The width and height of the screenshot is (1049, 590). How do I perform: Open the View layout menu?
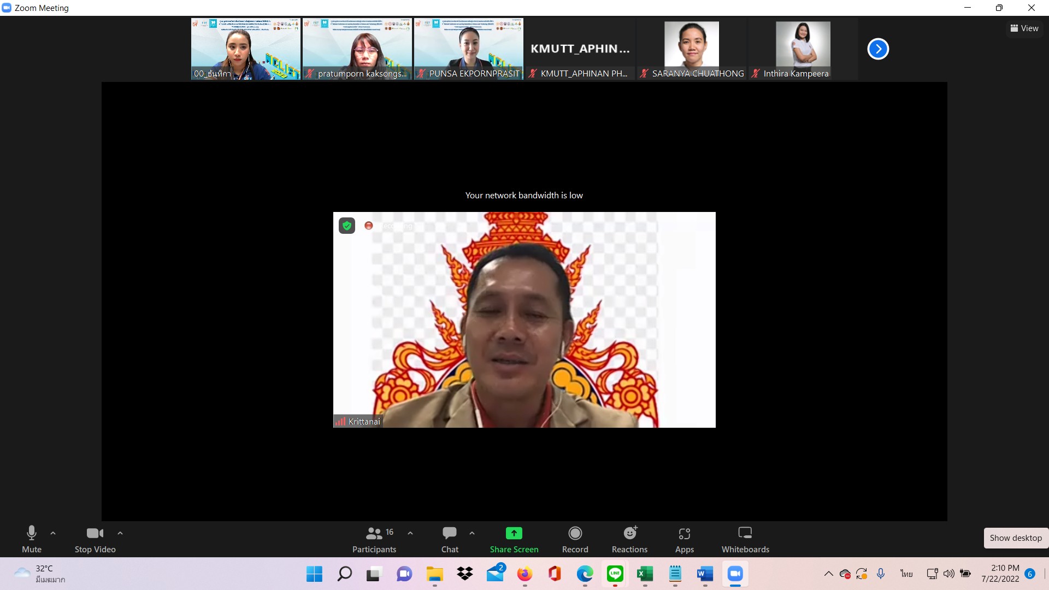point(1024,28)
